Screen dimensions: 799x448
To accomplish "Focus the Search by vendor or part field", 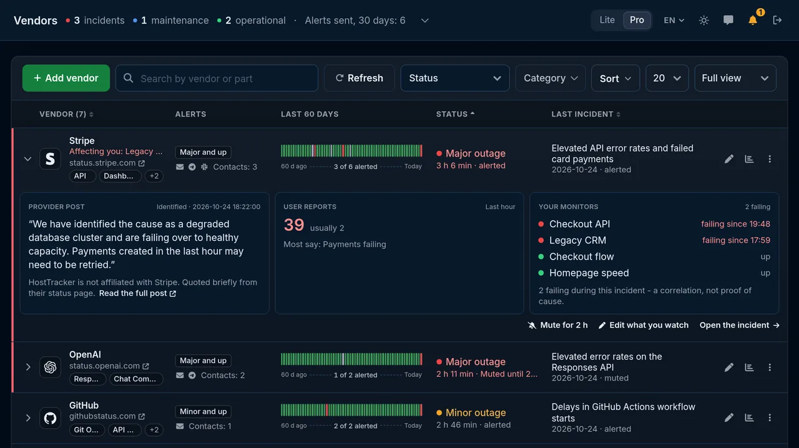I will [217, 78].
